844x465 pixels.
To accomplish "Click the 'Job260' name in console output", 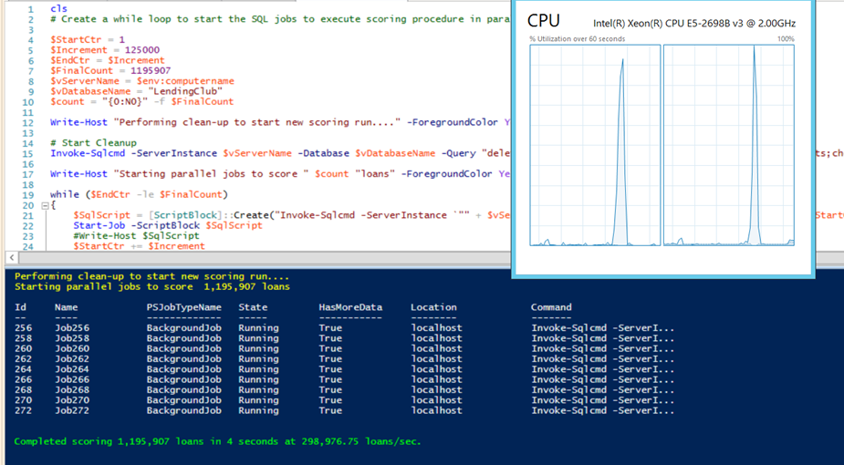I will pos(72,348).
